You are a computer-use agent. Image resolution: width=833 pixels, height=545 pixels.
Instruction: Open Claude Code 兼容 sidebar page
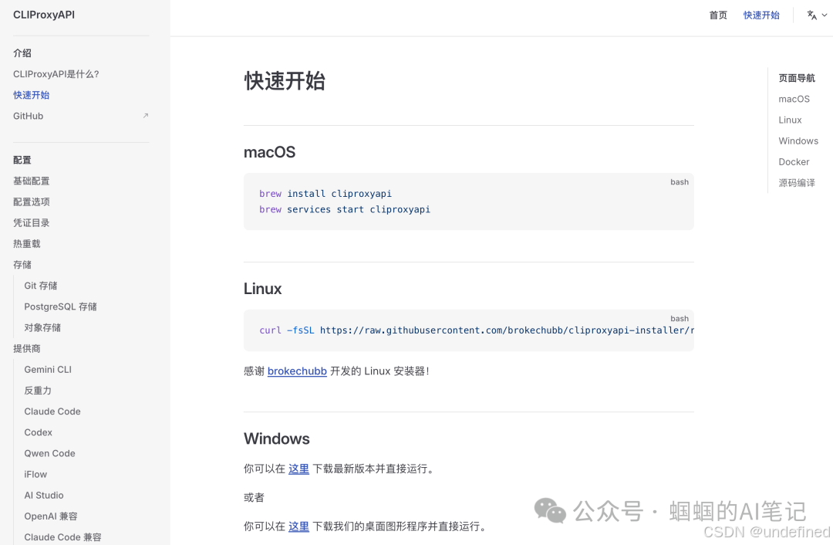pos(62,537)
